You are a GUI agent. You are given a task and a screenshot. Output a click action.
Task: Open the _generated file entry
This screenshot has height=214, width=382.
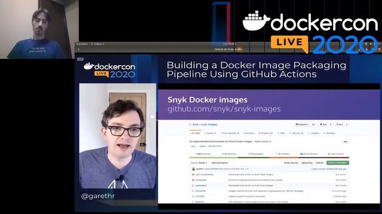coord(201,185)
